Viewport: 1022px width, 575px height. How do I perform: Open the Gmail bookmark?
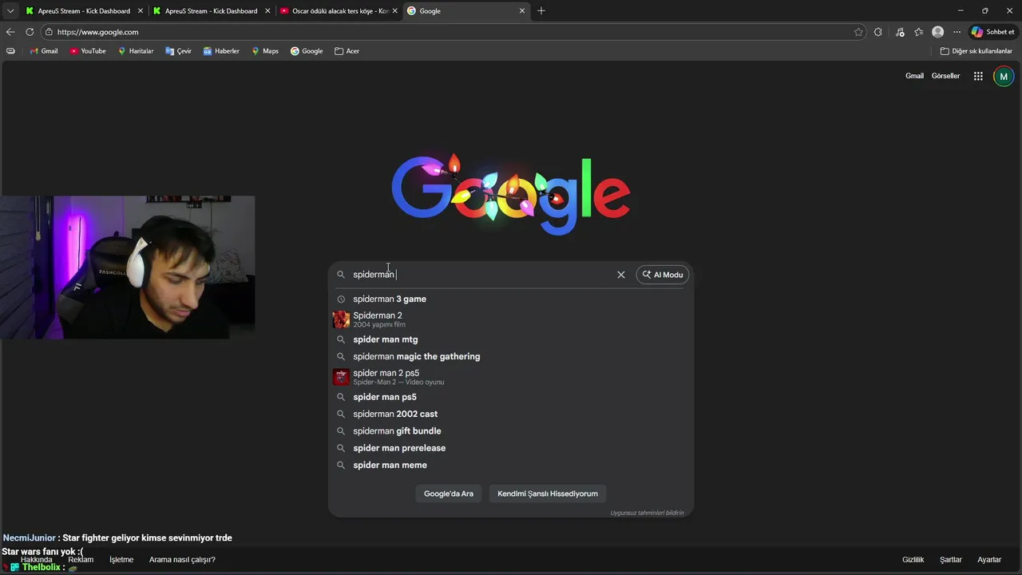(44, 51)
